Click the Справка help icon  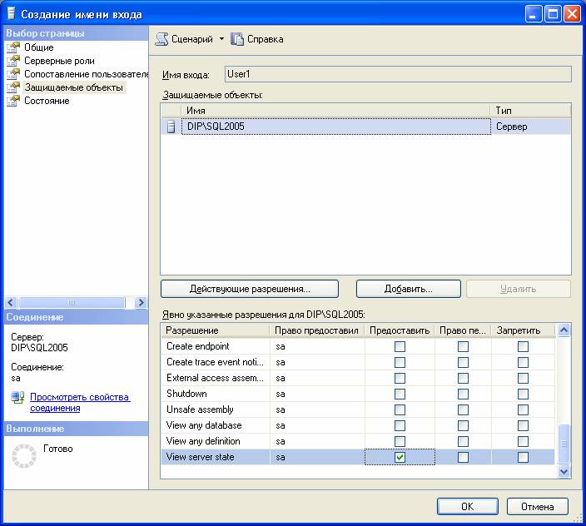(237, 39)
